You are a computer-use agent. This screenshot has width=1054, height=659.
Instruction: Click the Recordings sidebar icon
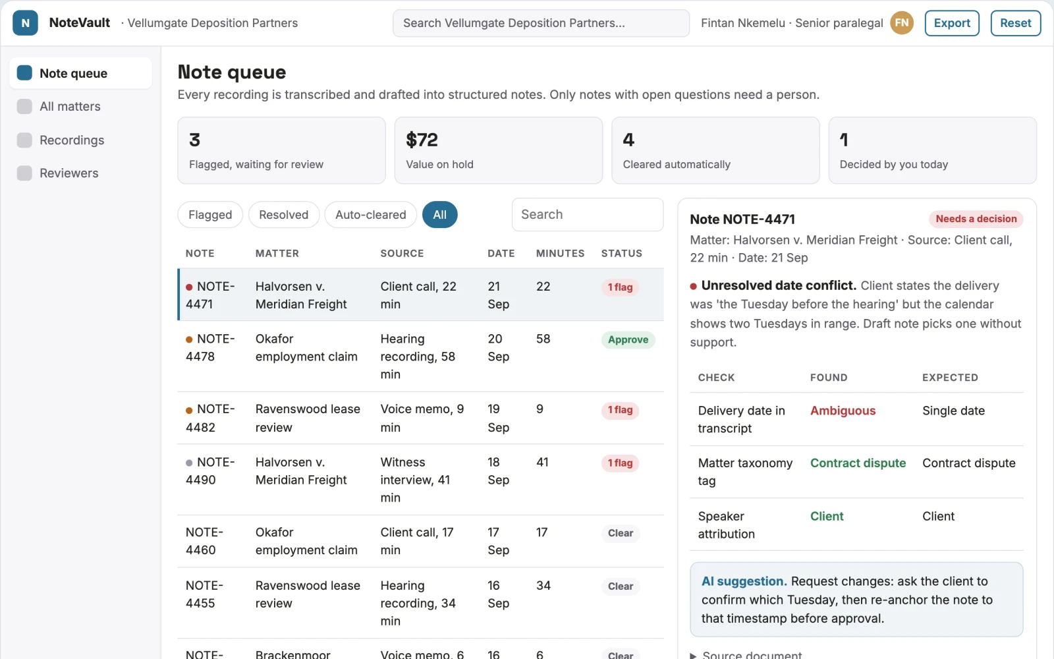click(24, 140)
